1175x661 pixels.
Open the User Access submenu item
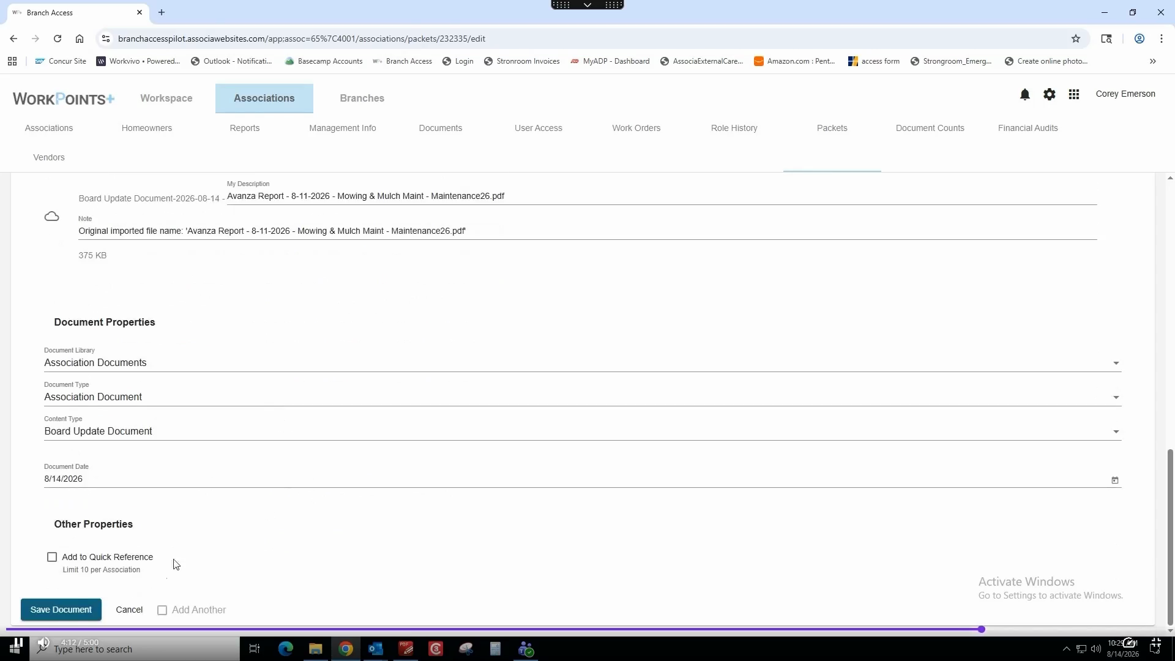[x=539, y=128]
